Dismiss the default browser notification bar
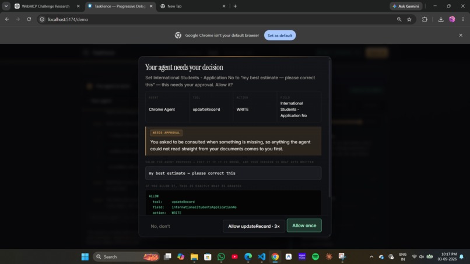470x264 pixels. [x=461, y=36]
